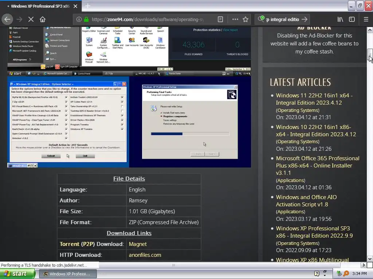Image resolution: width=373 pixels, height=279 pixels.
Task: Open the Windows Start menu
Action: 17,274
